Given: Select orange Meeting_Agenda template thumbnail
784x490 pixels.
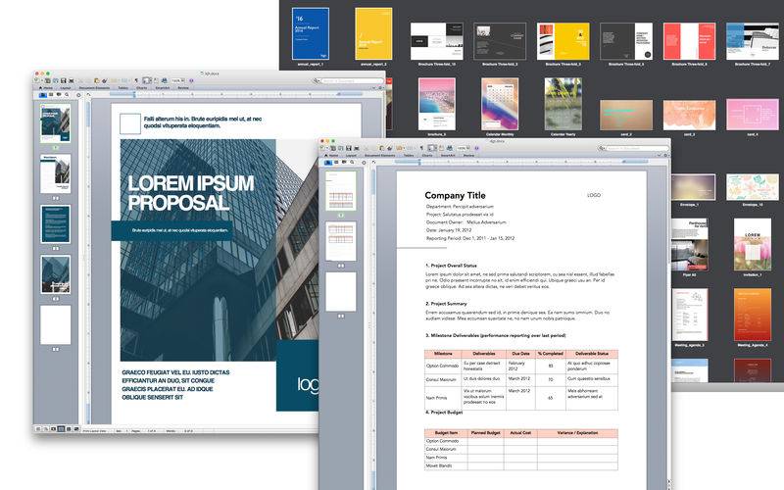Looking at the screenshot, I should coord(753,315).
